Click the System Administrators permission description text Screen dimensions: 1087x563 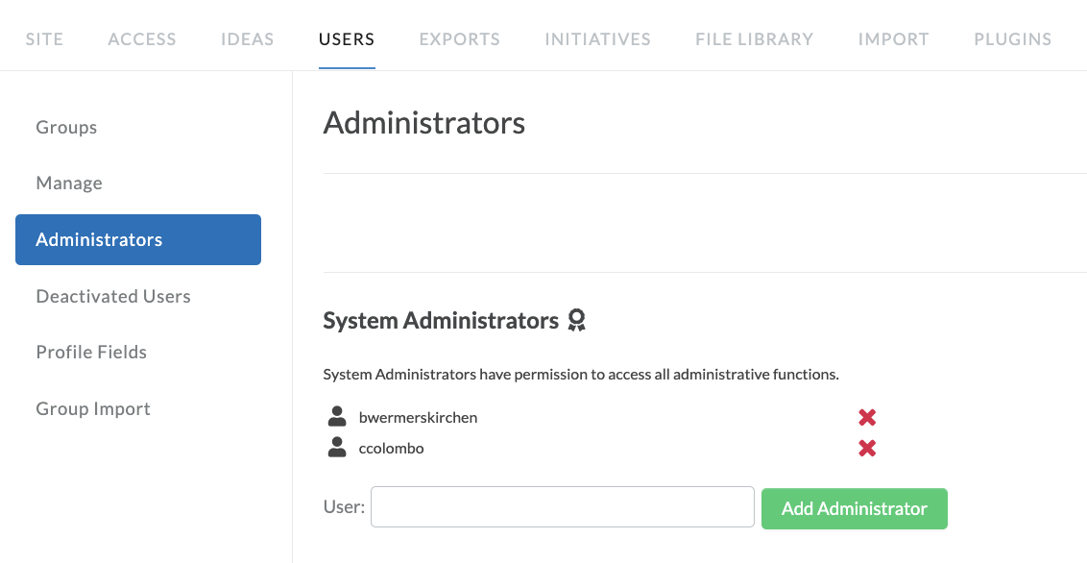pyautogui.click(x=581, y=375)
